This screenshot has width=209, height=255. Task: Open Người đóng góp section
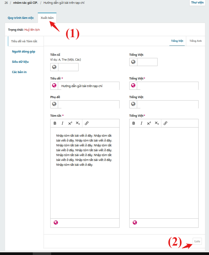(x=23, y=51)
